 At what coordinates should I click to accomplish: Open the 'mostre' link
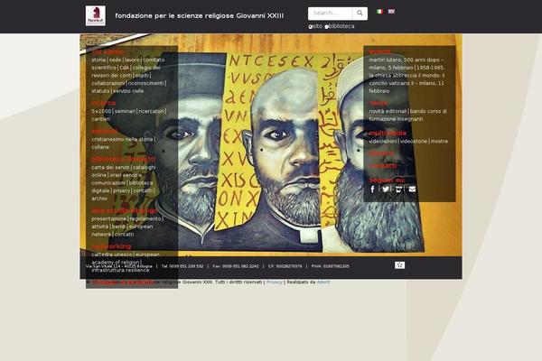point(439,142)
